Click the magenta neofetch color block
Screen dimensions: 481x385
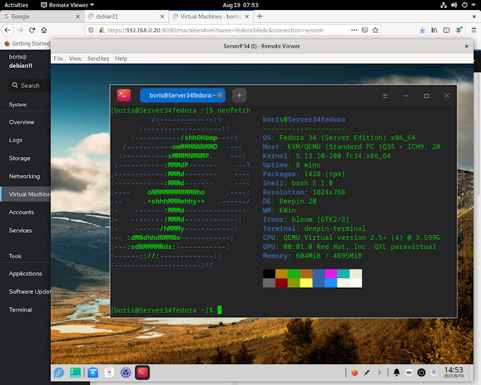(x=331, y=274)
